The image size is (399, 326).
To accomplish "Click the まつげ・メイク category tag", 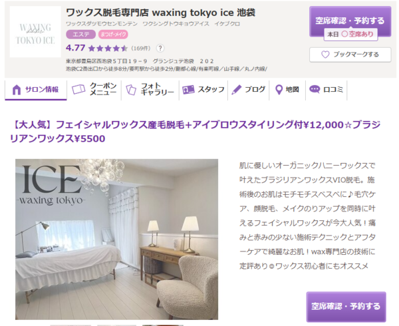I will [113, 35].
